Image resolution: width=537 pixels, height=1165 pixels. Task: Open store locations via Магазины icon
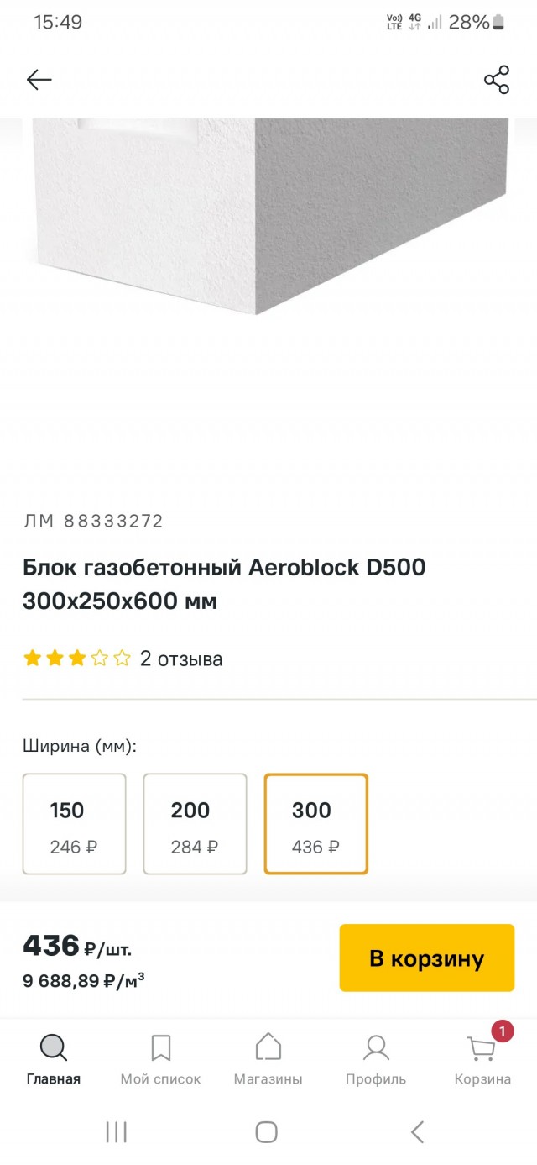tap(267, 1047)
